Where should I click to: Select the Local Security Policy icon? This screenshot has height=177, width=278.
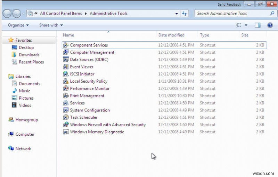pyautogui.click(x=66, y=81)
